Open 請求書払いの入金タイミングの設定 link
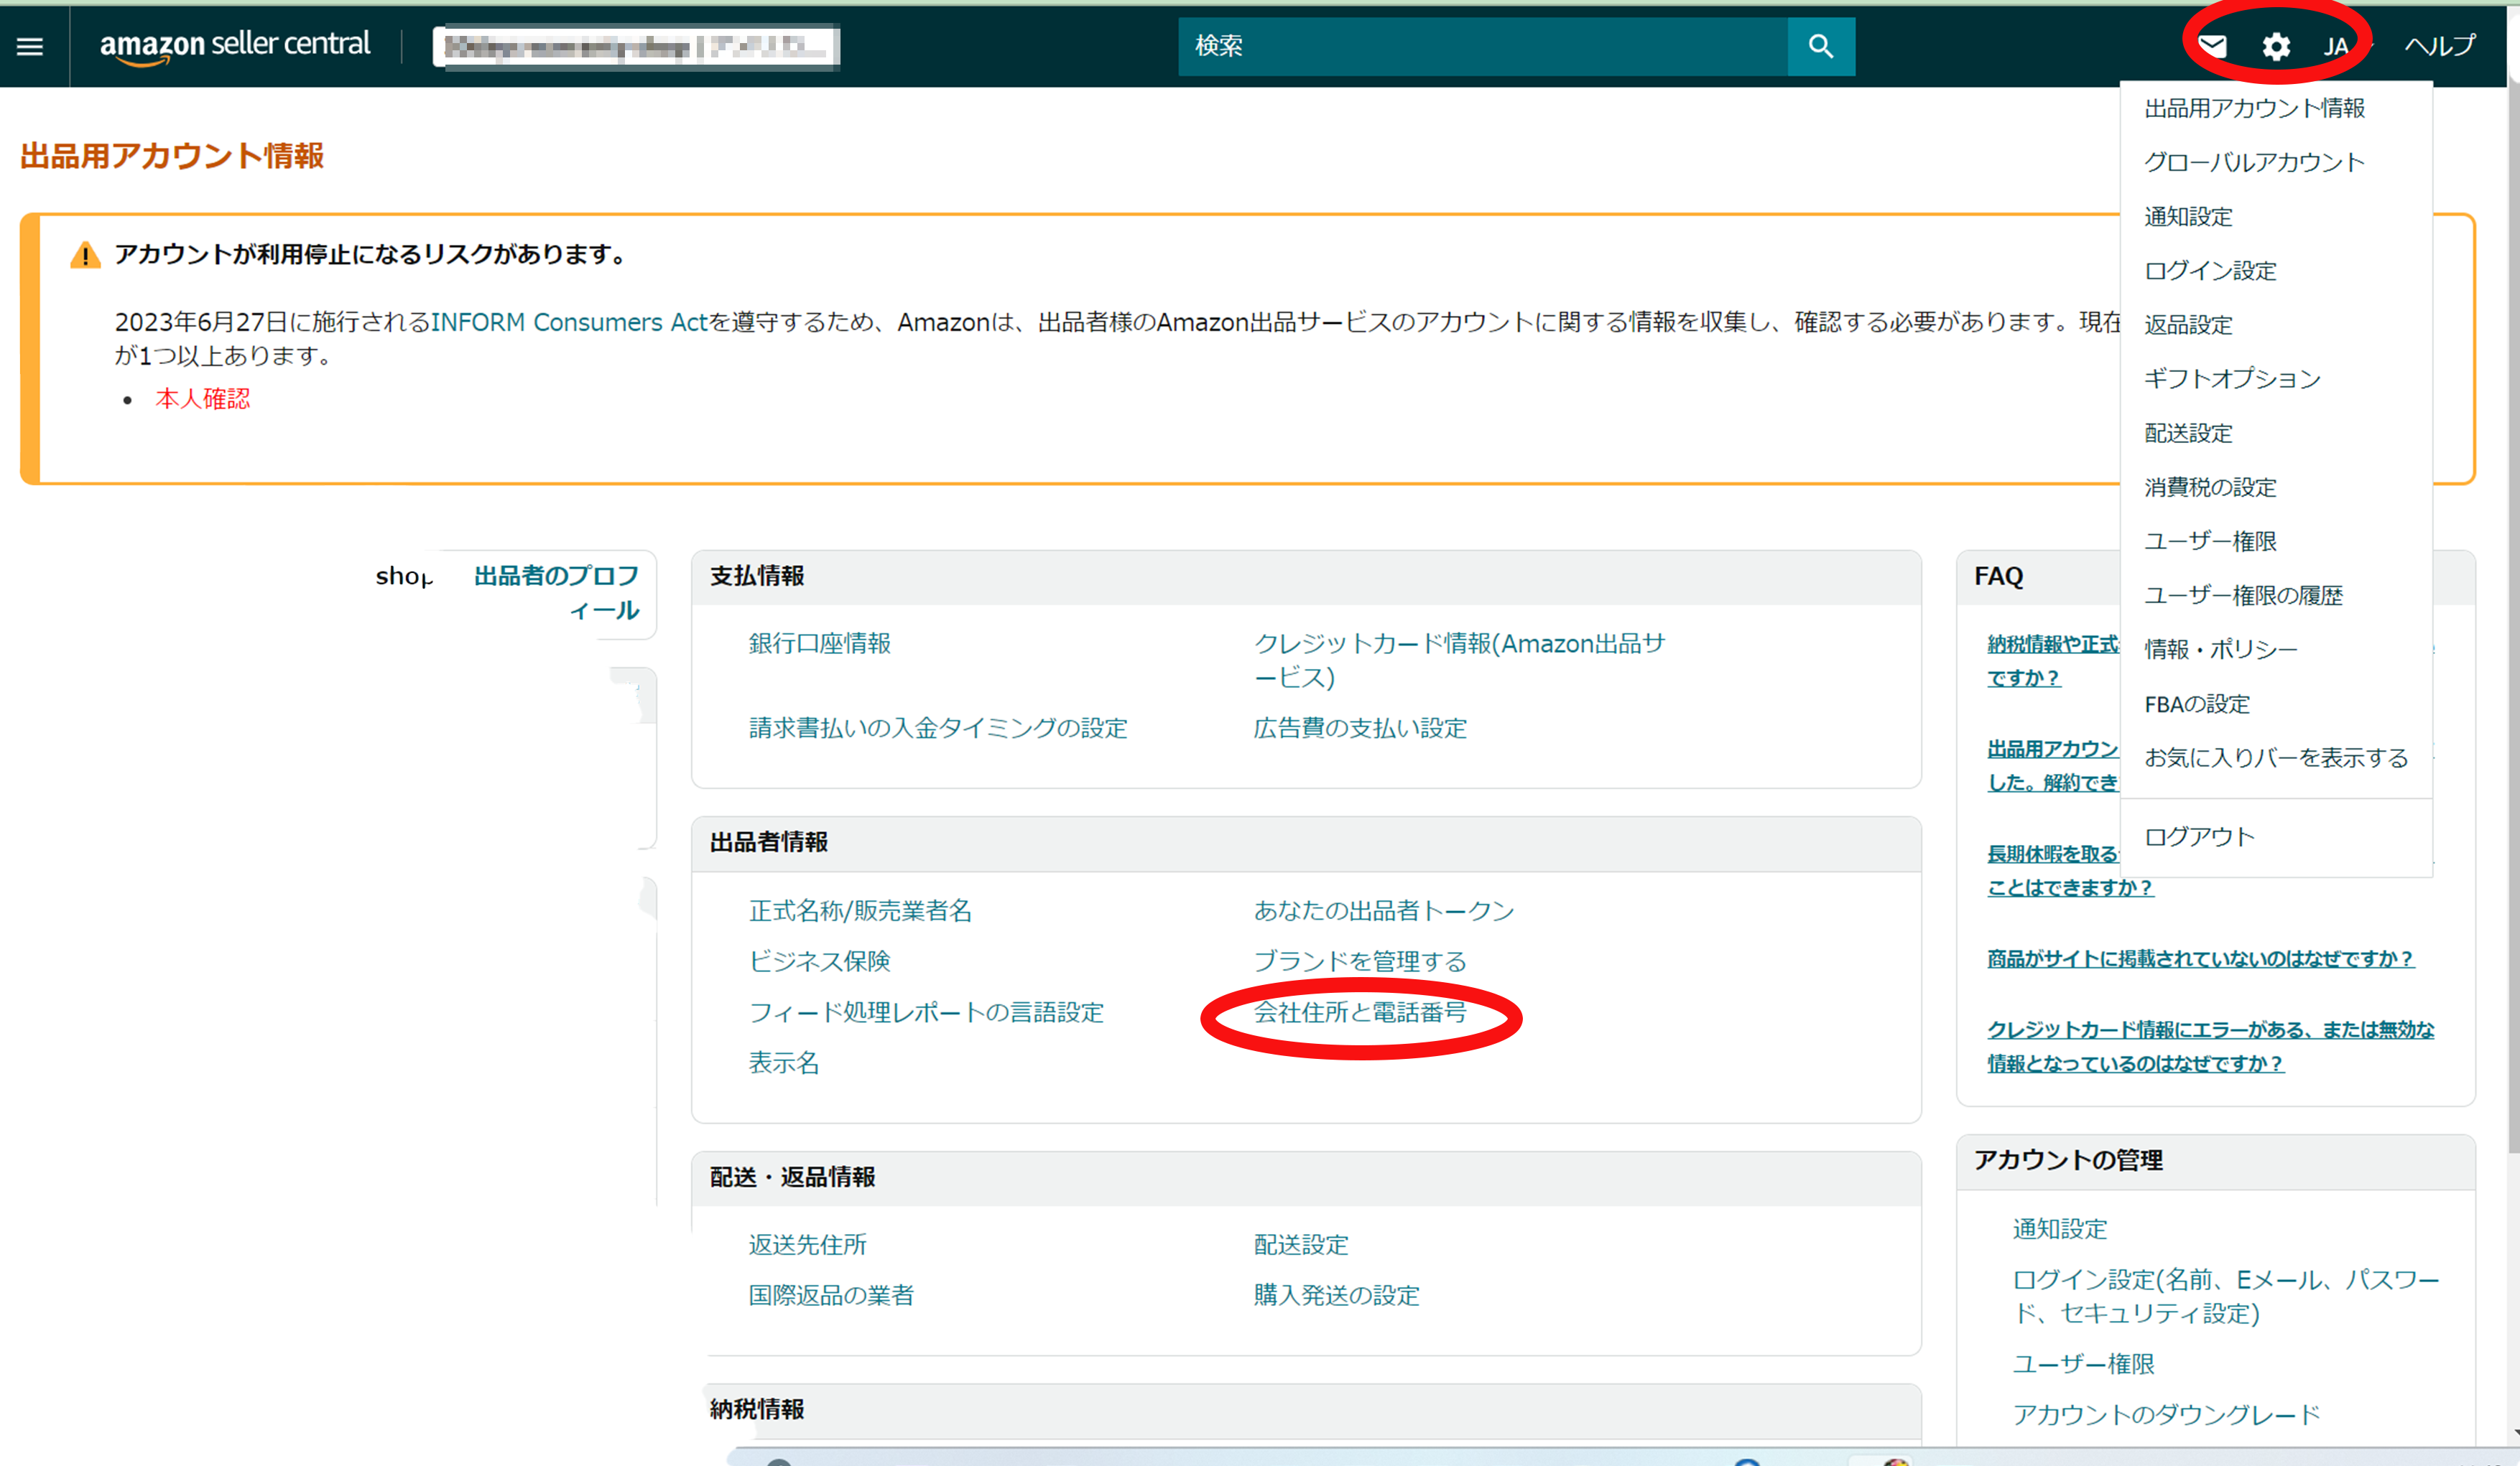This screenshot has height=1466, width=2520. click(x=938, y=729)
